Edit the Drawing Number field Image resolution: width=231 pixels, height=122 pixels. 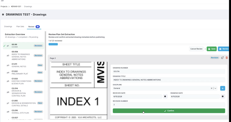point(169,71)
